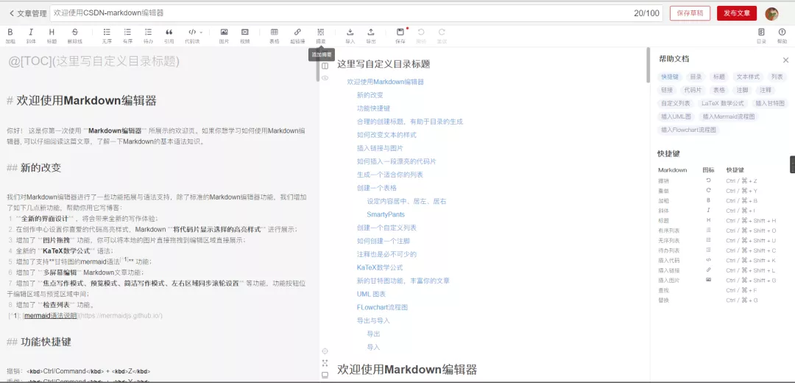This screenshot has width=795, height=383.
Task: Open TOC link KaTeX数学公式
Action: coord(380,267)
